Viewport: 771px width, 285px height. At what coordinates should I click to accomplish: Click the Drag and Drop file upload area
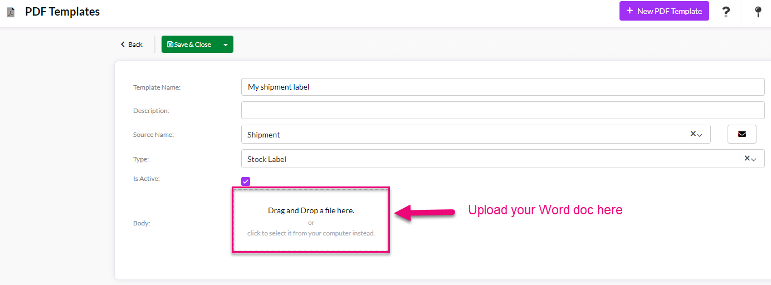(311, 220)
